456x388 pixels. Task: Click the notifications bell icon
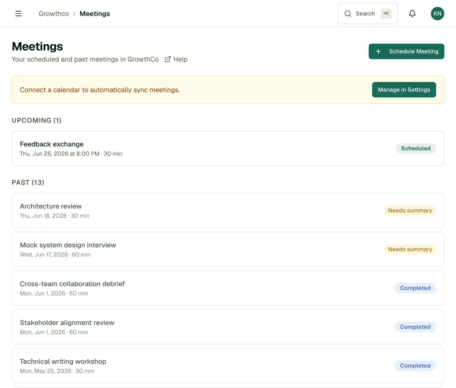coord(412,14)
